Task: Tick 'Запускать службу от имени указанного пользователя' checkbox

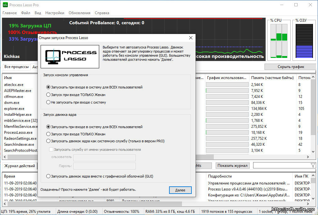Action: 51,150
